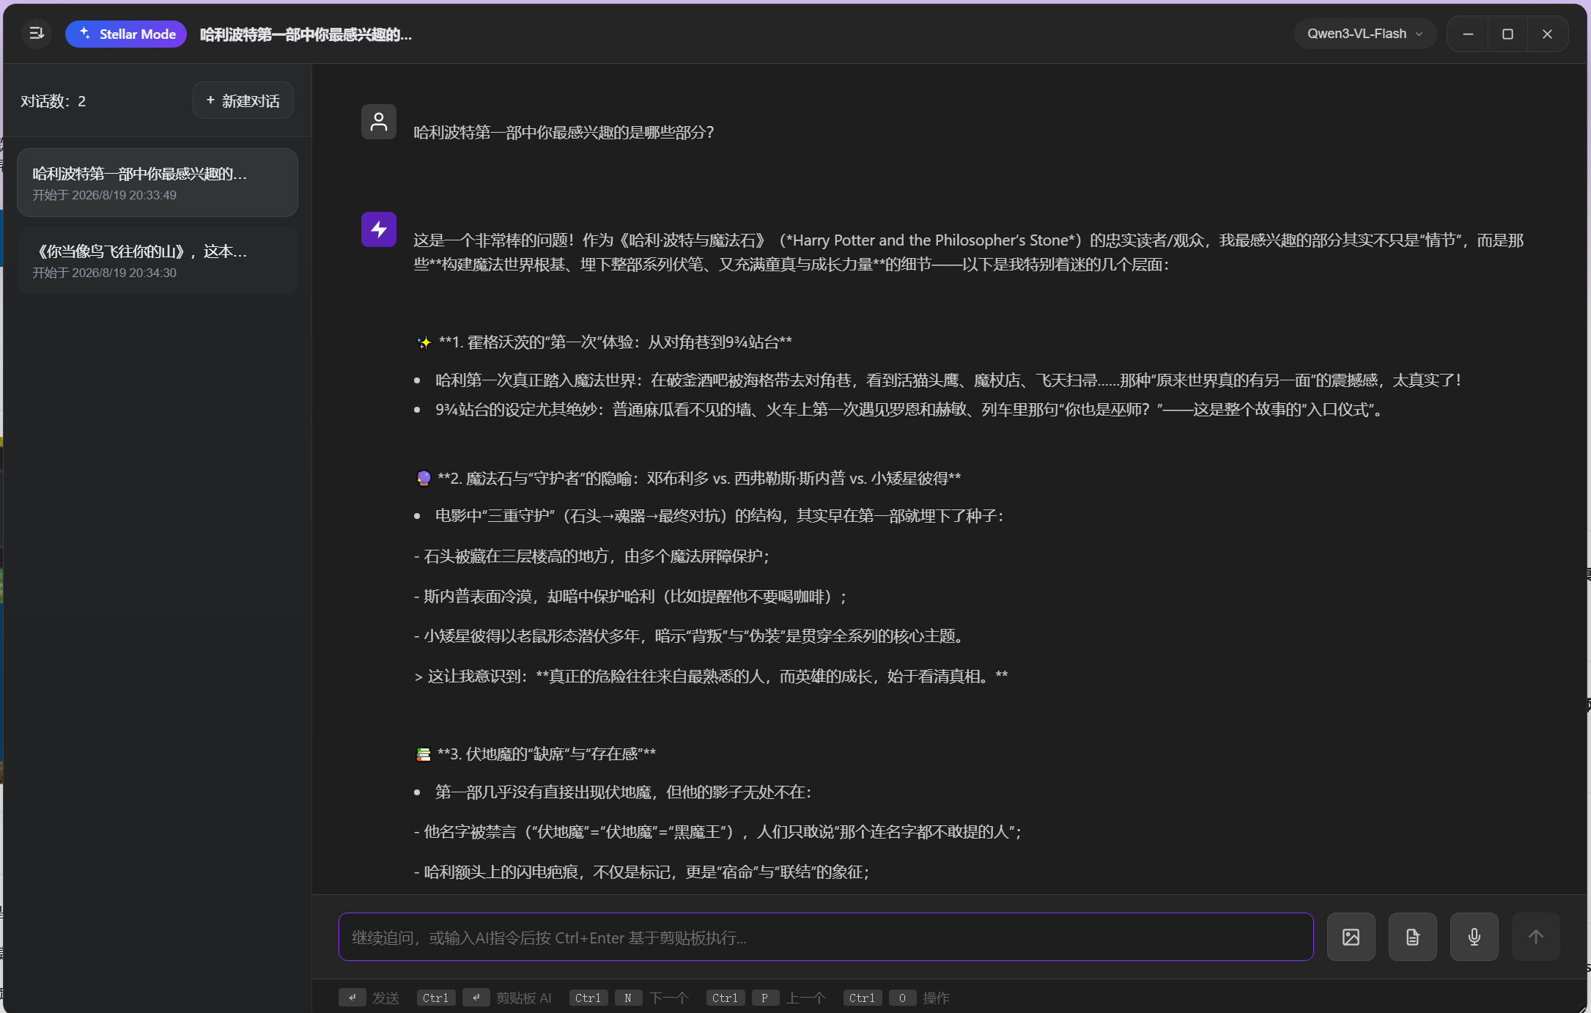
Task: Collapse the sidebar with the top-left toggle icon
Action: 37,34
